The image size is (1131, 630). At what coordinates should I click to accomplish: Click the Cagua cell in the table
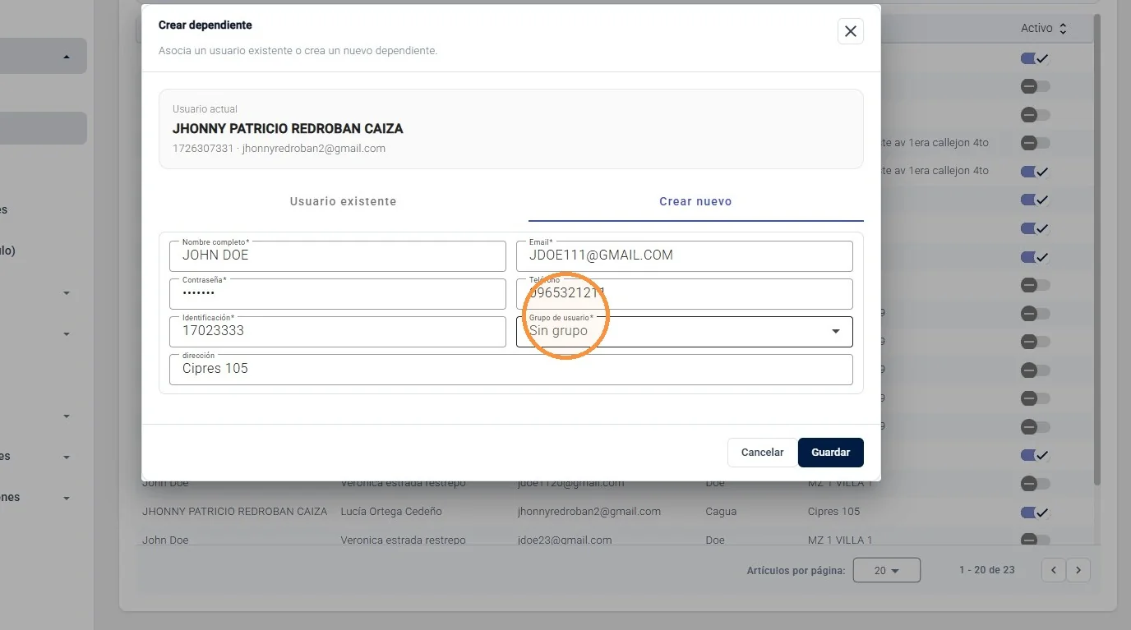pos(721,512)
